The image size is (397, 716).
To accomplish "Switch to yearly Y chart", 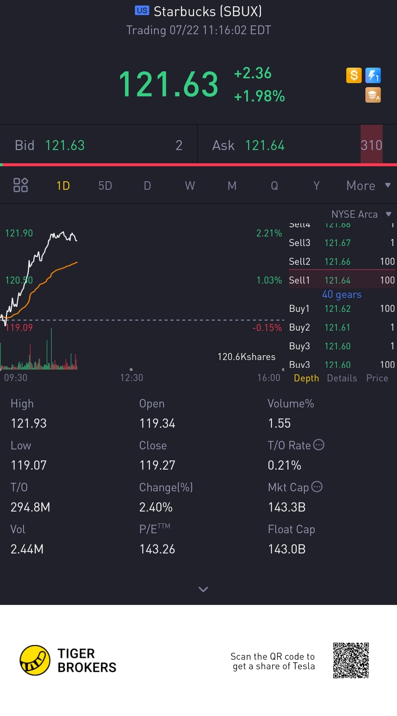I will pos(316,186).
